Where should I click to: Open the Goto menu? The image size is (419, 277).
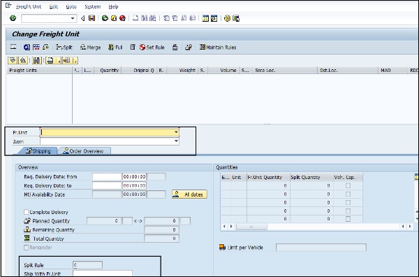pyautogui.click(x=71, y=7)
